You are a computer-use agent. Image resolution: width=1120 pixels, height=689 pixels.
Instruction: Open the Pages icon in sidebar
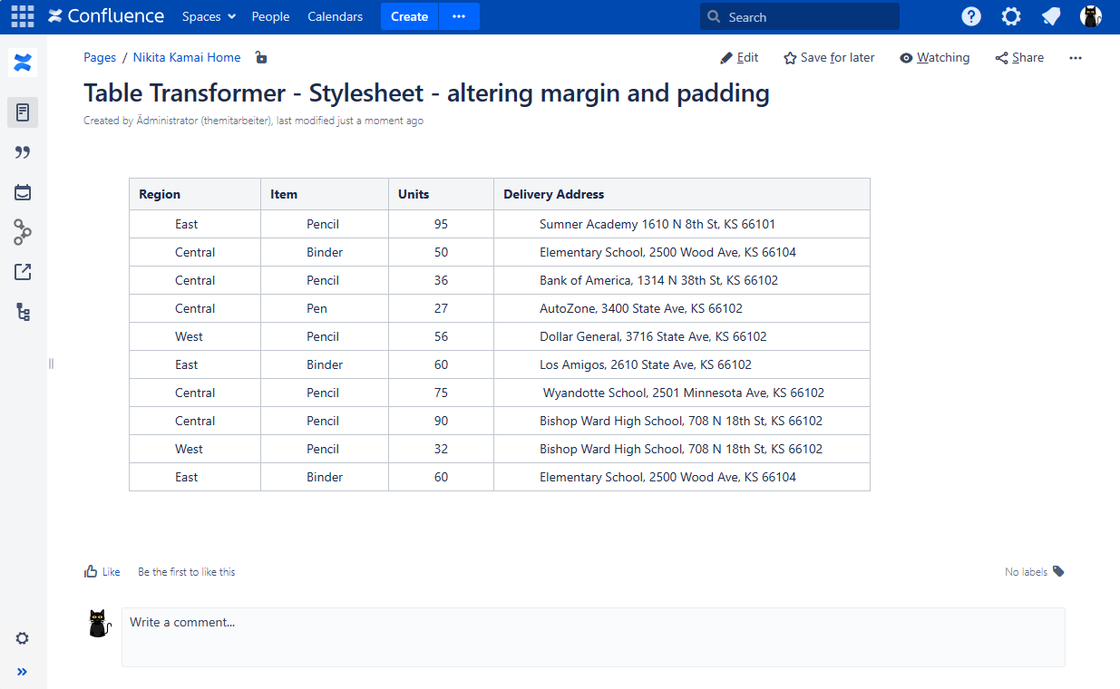click(23, 112)
